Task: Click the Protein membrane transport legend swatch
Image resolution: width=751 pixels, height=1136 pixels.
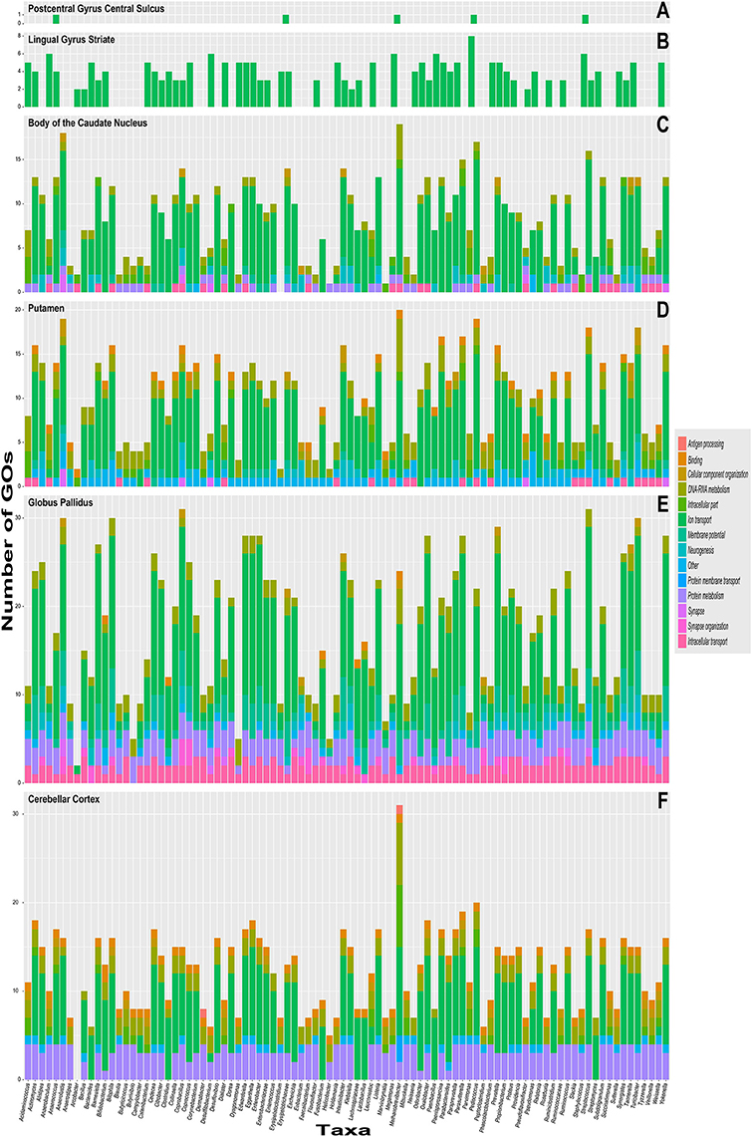Action: pos(681,581)
